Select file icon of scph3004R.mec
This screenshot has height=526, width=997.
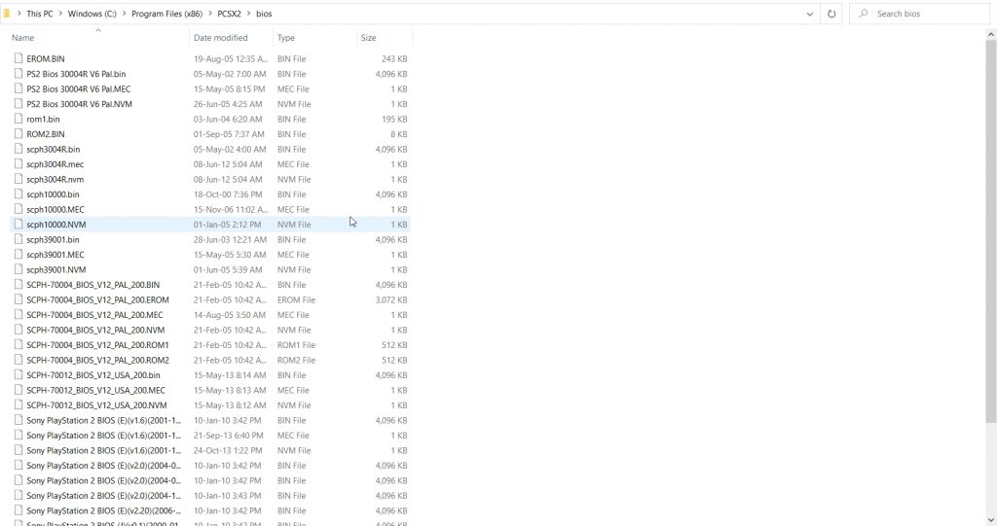coord(18,164)
